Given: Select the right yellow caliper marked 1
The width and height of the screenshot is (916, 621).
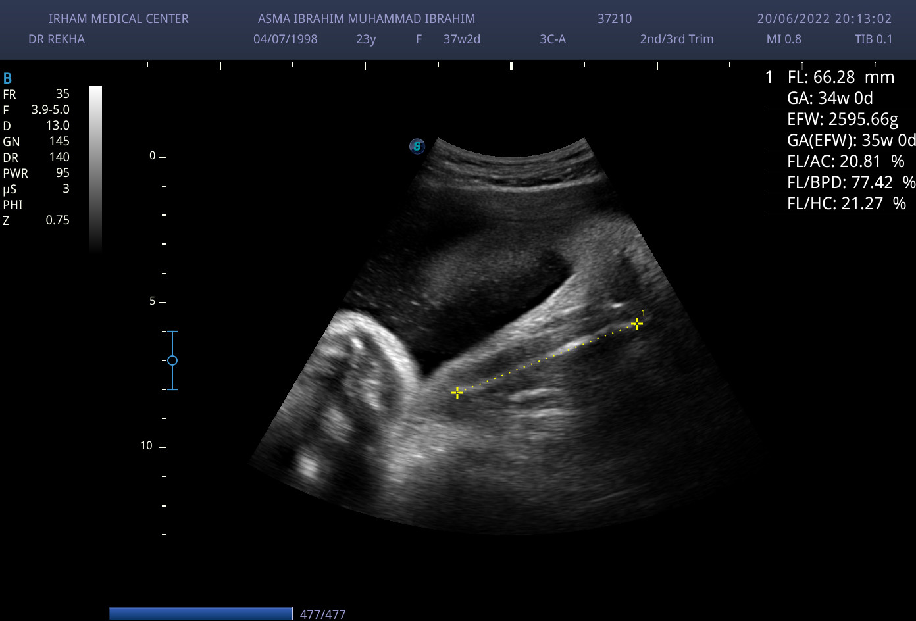Looking at the screenshot, I should click(636, 323).
